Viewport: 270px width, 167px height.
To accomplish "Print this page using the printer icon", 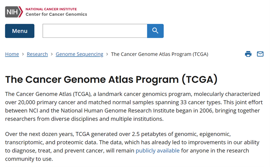I will [248, 54].
